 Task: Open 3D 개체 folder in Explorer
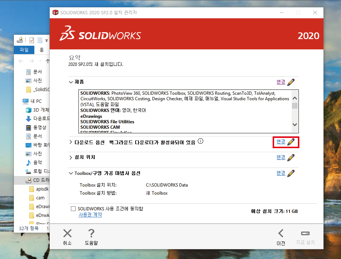coord(37,110)
